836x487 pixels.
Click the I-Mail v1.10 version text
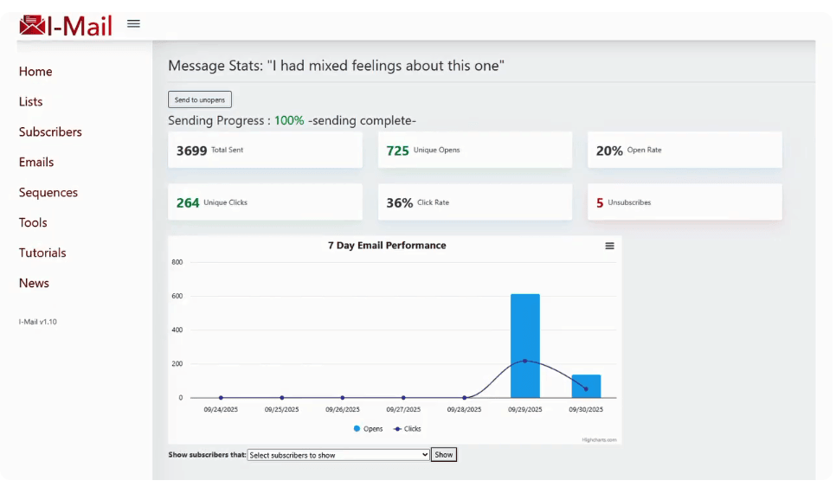(x=37, y=322)
